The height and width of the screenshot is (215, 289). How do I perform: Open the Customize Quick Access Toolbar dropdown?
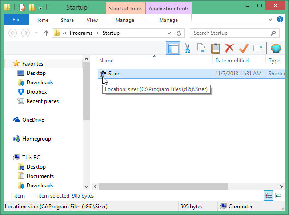(40, 8)
